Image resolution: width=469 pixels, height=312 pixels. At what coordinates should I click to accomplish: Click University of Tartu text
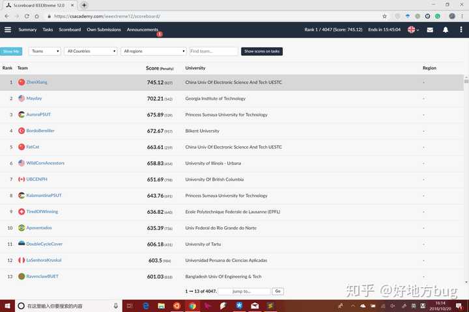coord(203,244)
